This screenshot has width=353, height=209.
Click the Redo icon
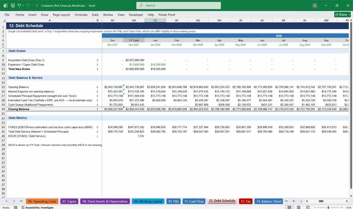(x=28, y=5)
